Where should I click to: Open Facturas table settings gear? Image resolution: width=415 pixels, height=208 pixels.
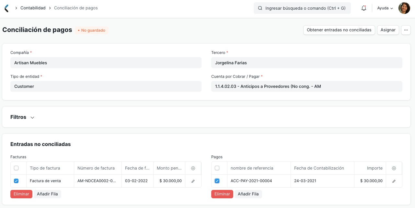pos(193,168)
